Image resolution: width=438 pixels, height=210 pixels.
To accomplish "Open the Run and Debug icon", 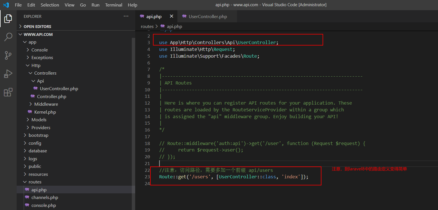I will point(8,74).
